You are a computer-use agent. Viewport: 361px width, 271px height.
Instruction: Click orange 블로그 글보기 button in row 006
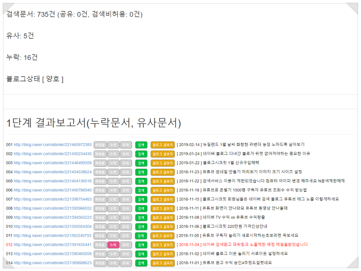pyautogui.click(x=162, y=190)
